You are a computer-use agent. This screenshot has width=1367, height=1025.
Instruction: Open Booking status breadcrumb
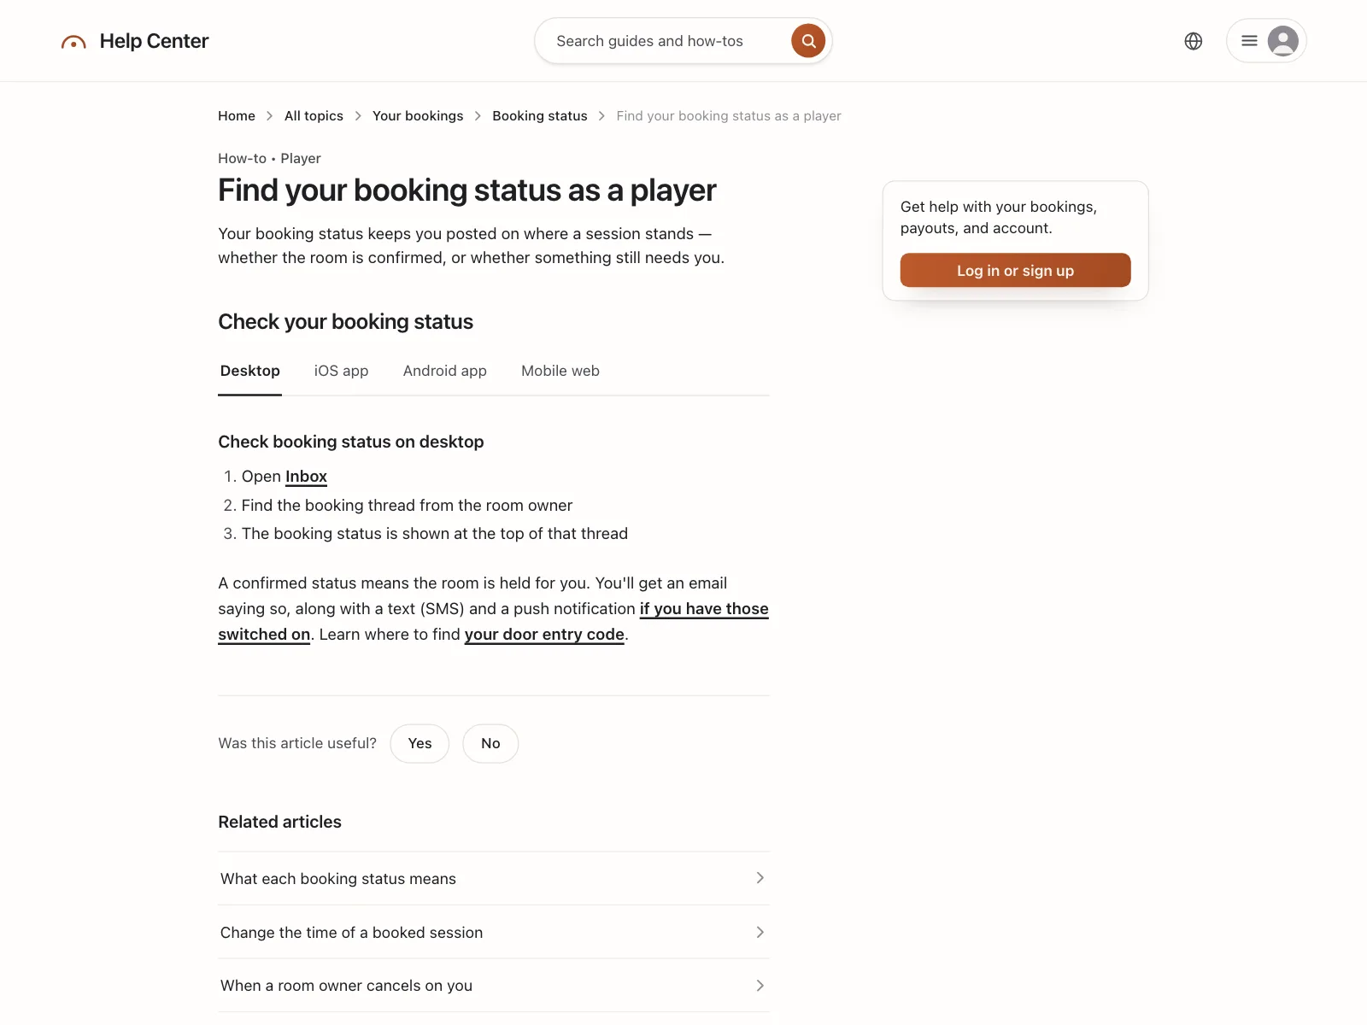pos(540,116)
